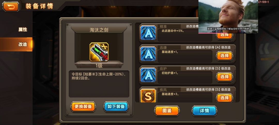Select the A-grade 迅捷 modification icon
This screenshot has height=125, width=279.
[148, 54]
